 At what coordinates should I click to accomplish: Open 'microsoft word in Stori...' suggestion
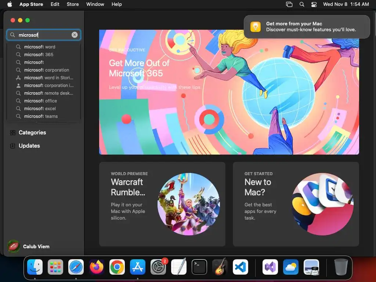tap(44, 78)
